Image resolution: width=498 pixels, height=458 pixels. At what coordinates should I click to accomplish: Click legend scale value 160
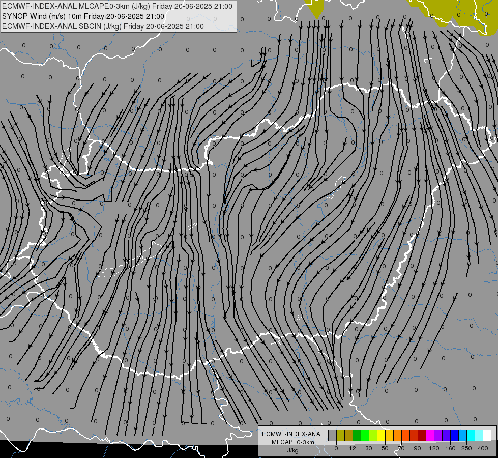tap(450, 448)
